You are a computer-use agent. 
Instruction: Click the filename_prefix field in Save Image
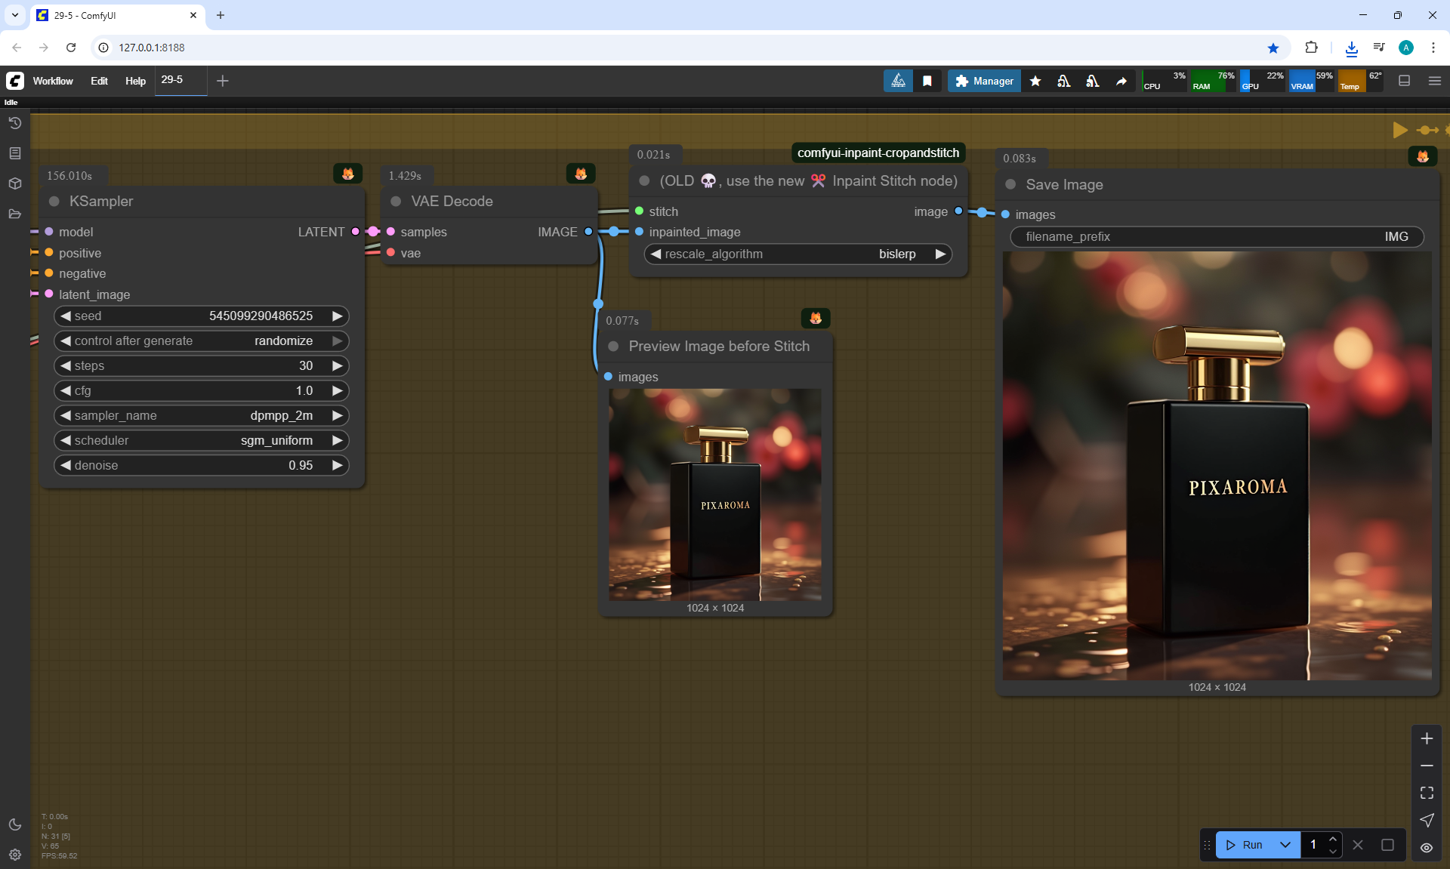tap(1216, 236)
